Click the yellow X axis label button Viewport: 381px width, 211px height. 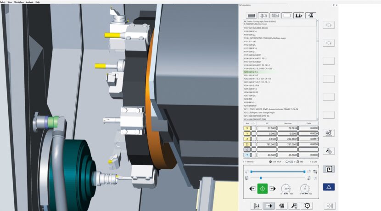(247, 128)
